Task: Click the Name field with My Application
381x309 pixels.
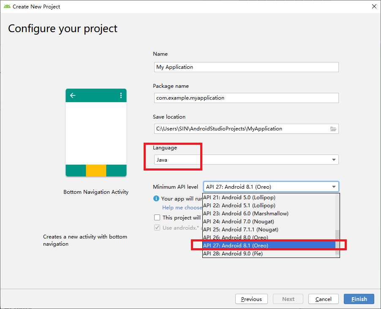Action: click(x=246, y=67)
